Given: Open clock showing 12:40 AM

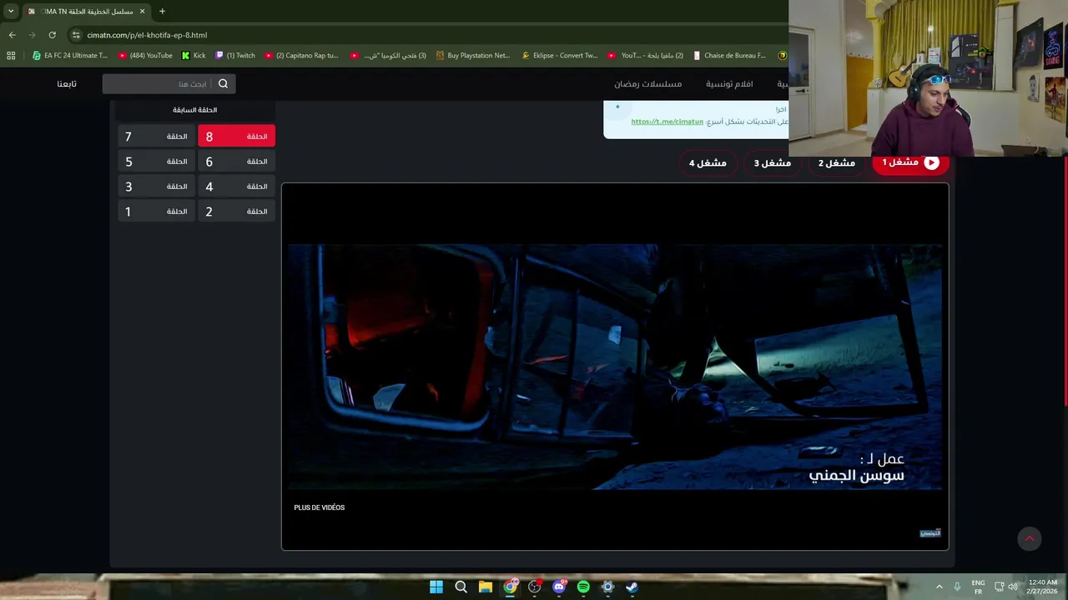Looking at the screenshot, I should pos(1044,587).
